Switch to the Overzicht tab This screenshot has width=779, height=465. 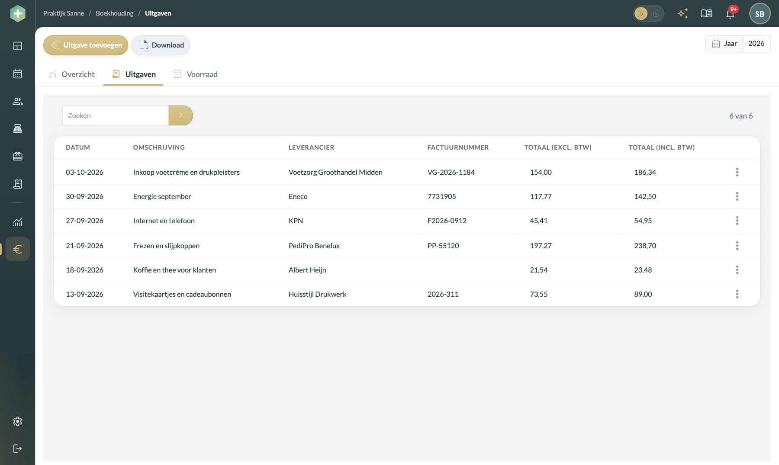[x=71, y=74]
